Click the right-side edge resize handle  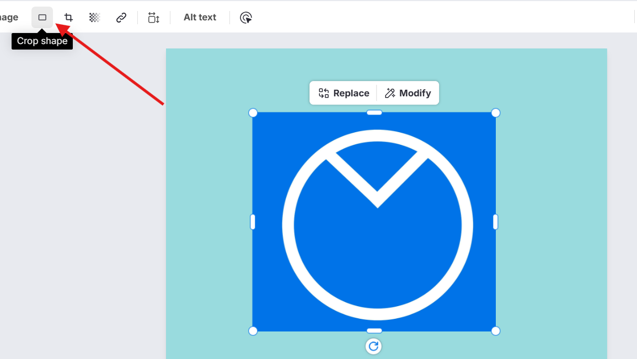point(495,222)
